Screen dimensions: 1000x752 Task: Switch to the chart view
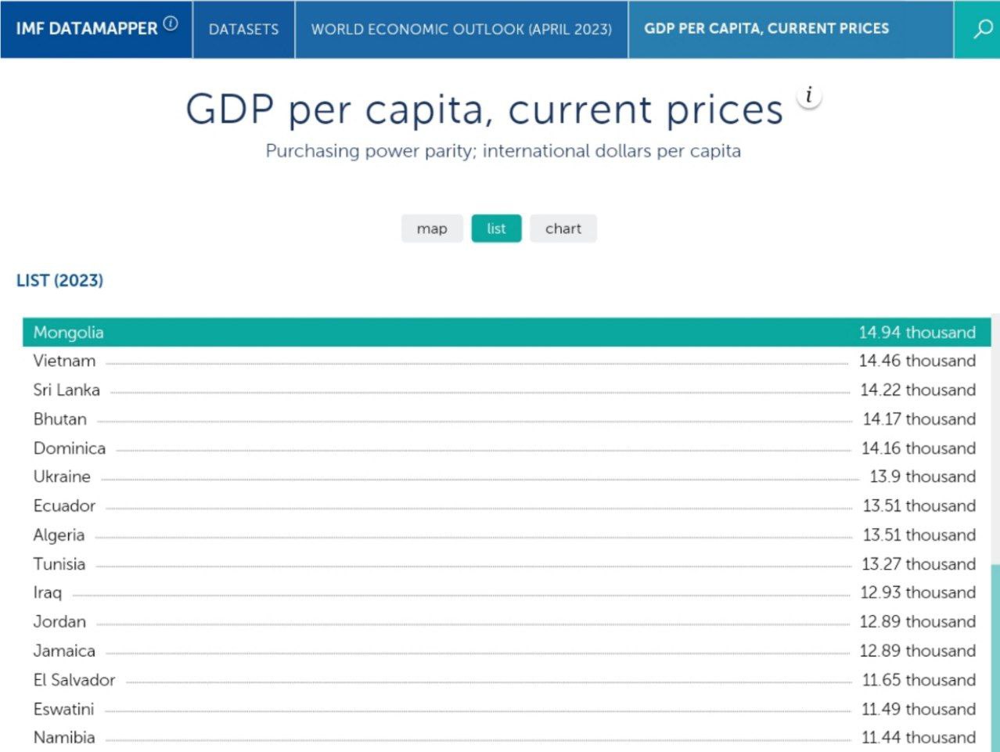[x=563, y=228]
